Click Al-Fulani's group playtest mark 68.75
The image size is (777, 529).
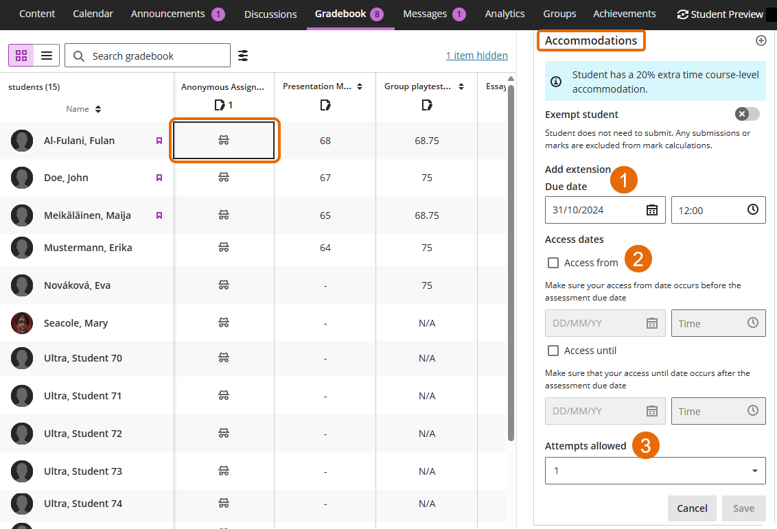click(x=427, y=141)
